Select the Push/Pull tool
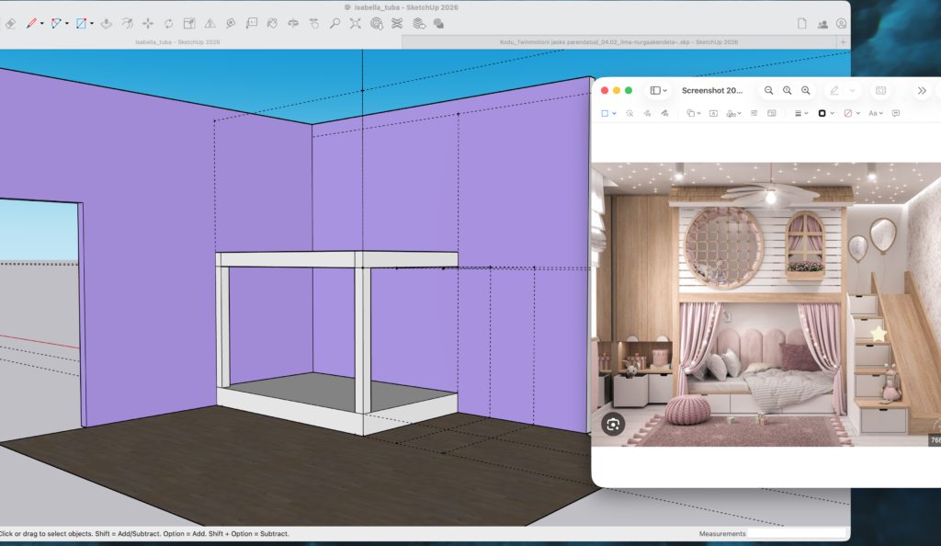The image size is (941, 546). point(106,23)
